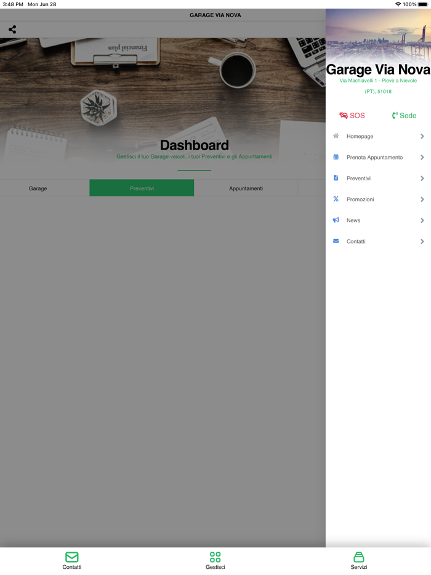Click the calendar icon for Prenota Appuntamento

point(336,157)
